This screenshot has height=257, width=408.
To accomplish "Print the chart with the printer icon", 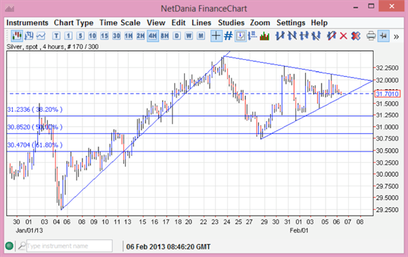I will point(371,36).
